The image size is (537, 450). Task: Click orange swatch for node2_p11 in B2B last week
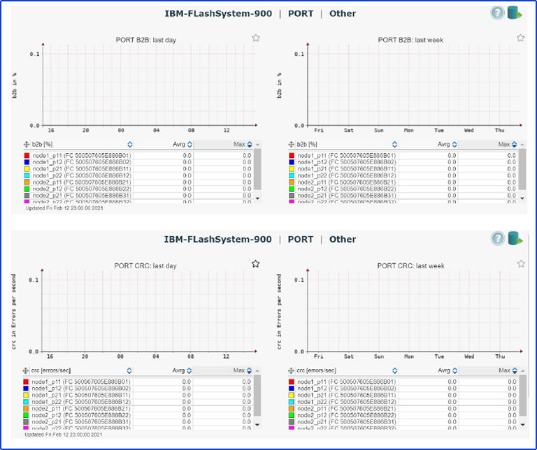coord(292,182)
